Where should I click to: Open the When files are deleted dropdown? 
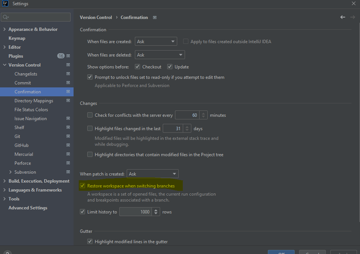160,55
